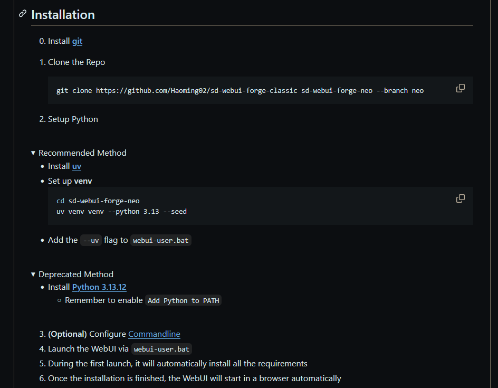Open the git link

[x=77, y=41]
